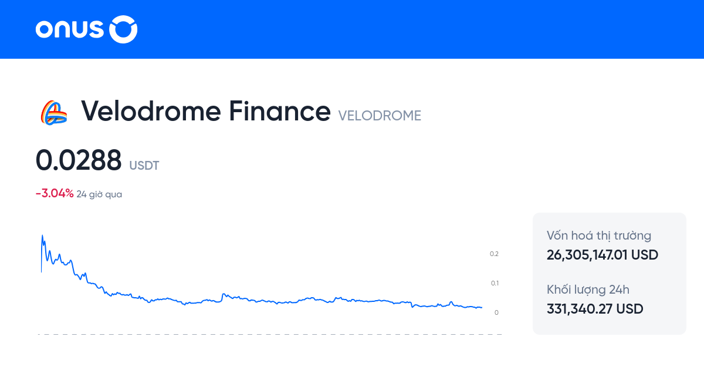This screenshot has width=704, height=370.
Task: Click the highest peak of the price chart
Action: click(x=42, y=236)
